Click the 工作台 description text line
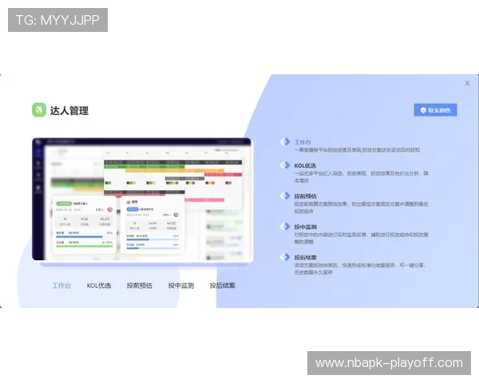Screen dimensions: 479x383 click(x=357, y=150)
